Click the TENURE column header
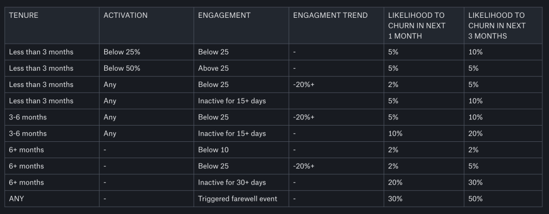This screenshot has width=549, height=214. (24, 15)
